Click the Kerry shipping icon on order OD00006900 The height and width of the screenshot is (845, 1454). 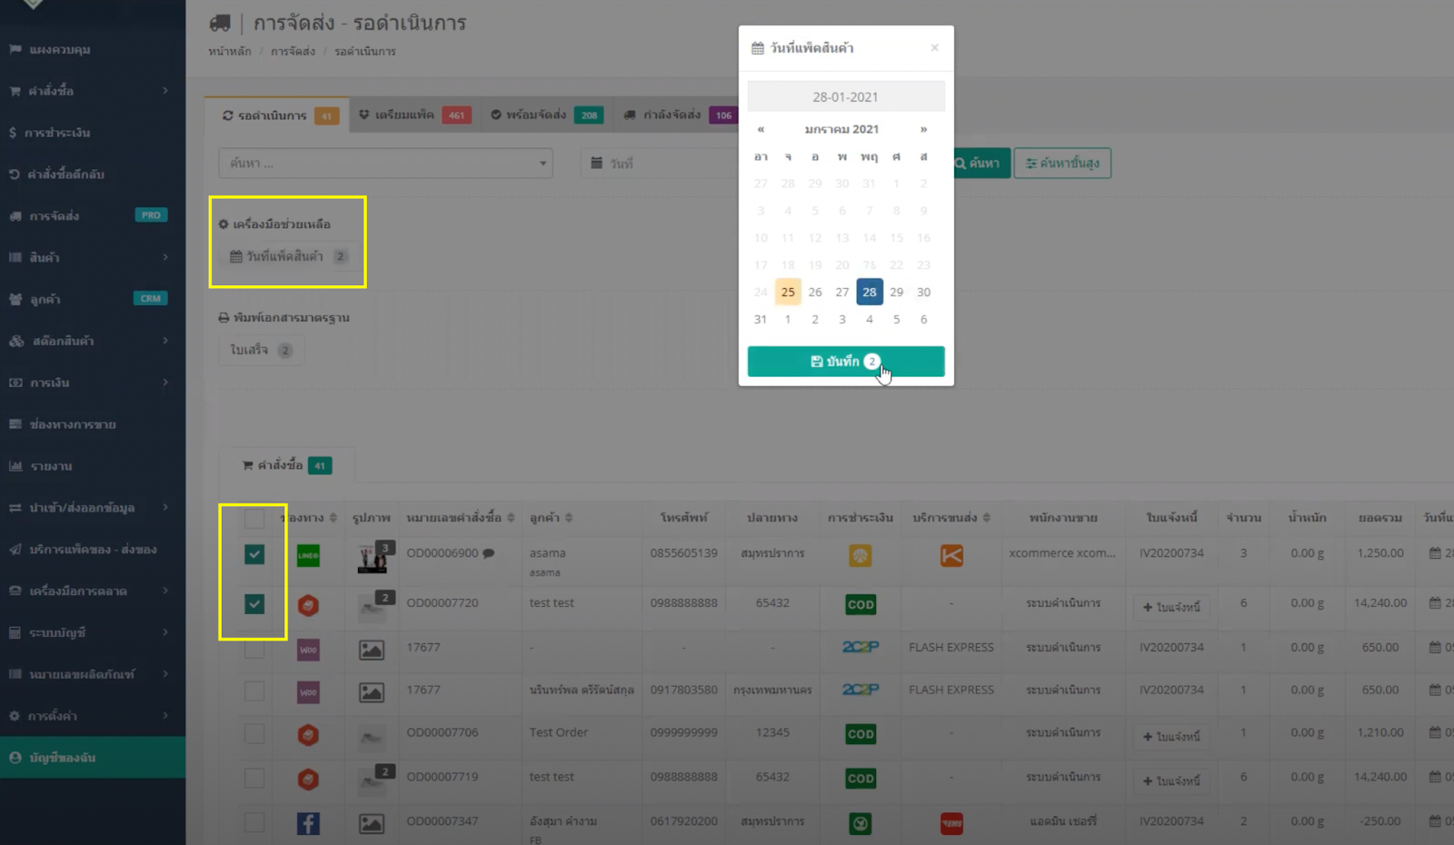(x=951, y=556)
